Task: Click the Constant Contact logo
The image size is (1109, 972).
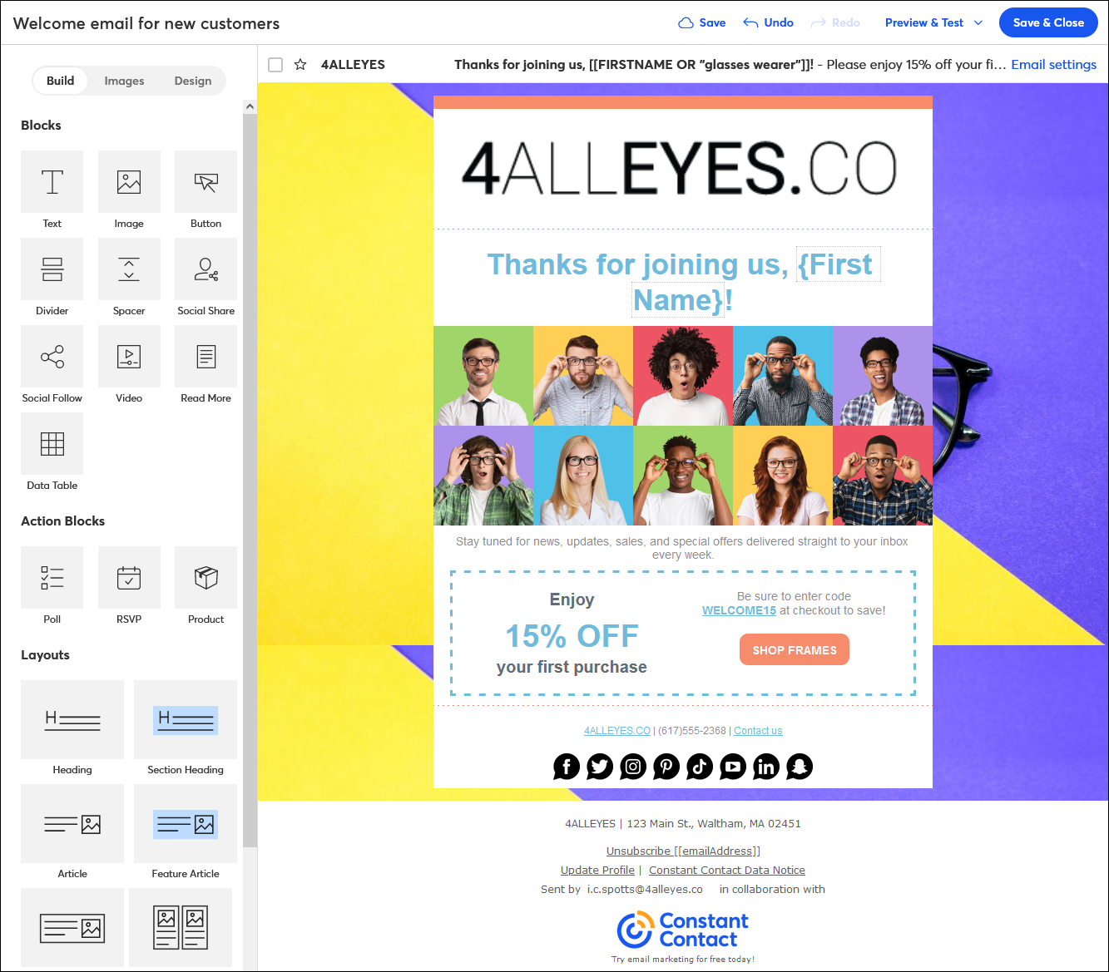Action: coord(683,930)
